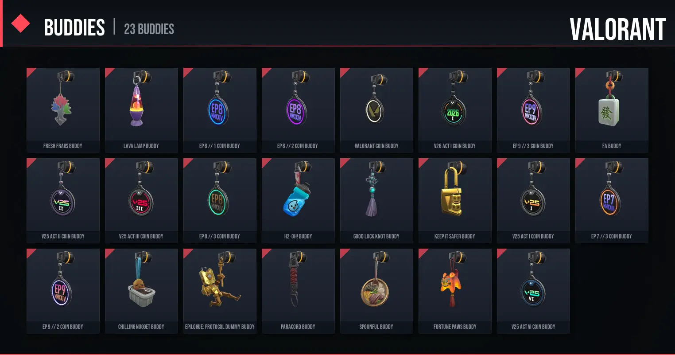This screenshot has width=675, height=355.
Task: Select the Valorant Coin Buddy charm
Action: [x=376, y=110]
